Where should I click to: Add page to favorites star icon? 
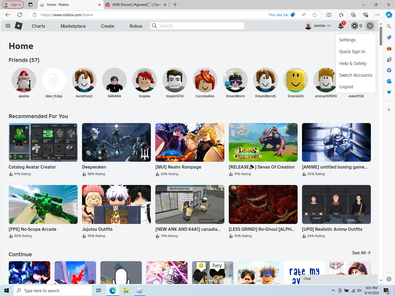click(x=315, y=15)
